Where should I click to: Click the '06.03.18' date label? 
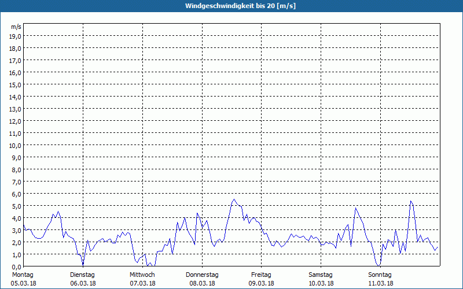pyautogui.click(x=83, y=283)
